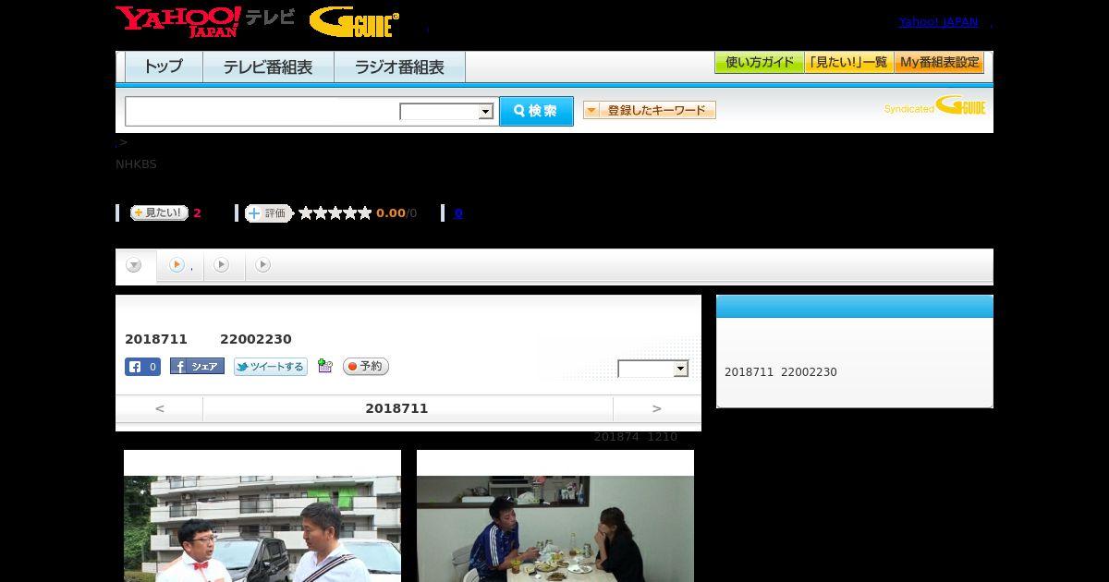Share on Facebook via シェア button
The image size is (1109, 582).
197,367
